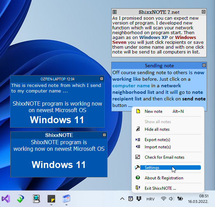
Task: Open Visual Studio from the taskbar
Action: 6,199
